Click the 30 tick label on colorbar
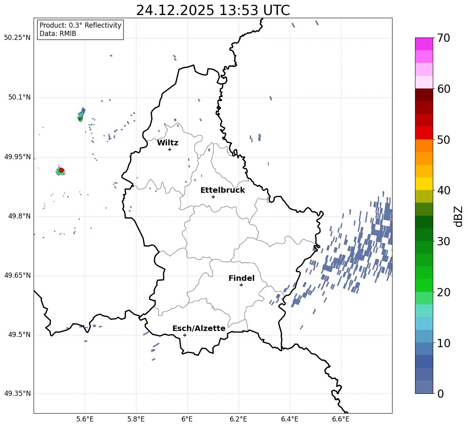Viewport: 468px width, 427px height. click(x=443, y=241)
